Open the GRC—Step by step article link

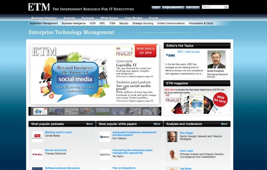pos(189,52)
